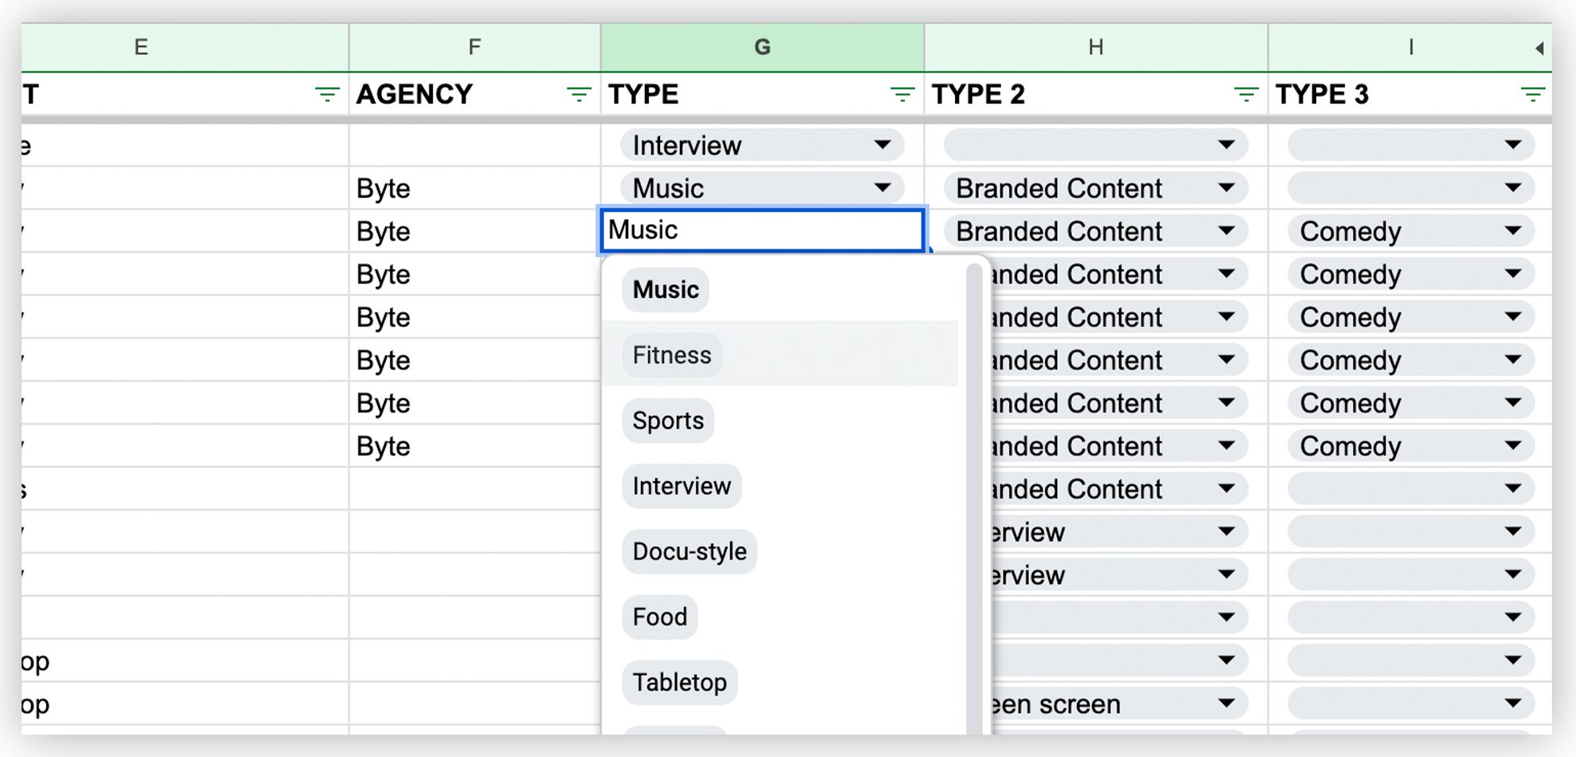The height and width of the screenshot is (757, 1576).
Task: Select Sports option in dropdown list
Action: (668, 420)
